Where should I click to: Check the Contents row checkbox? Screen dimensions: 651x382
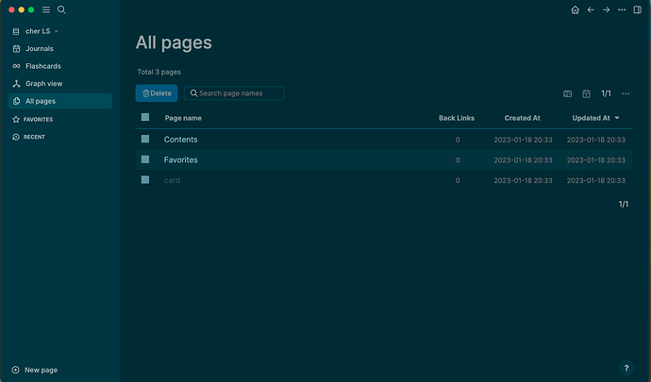145,139
